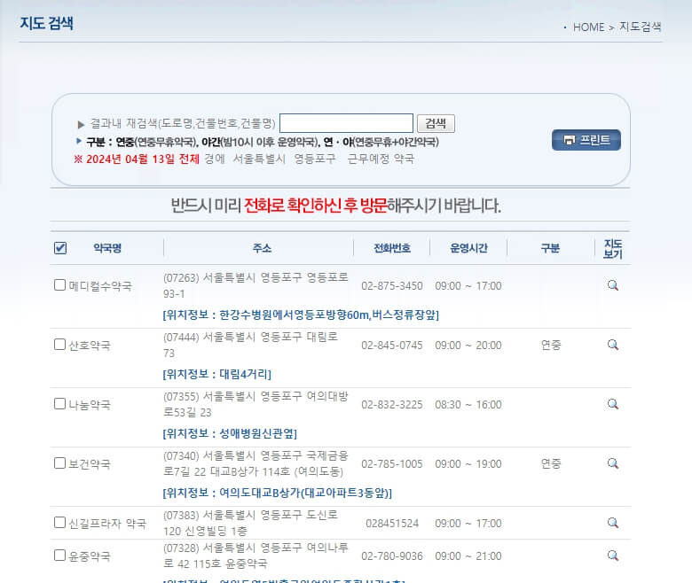
Task: Select pharmacy name 신길프라자 약국
Action: [x=107, y=524]
